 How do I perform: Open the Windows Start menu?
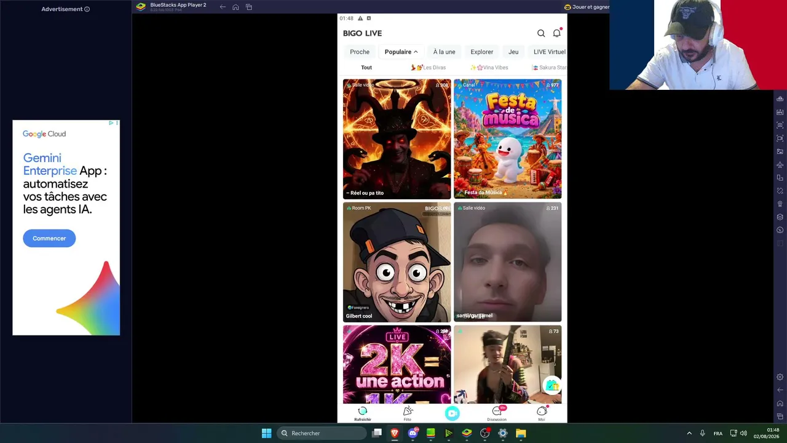[x=266, y=433]
